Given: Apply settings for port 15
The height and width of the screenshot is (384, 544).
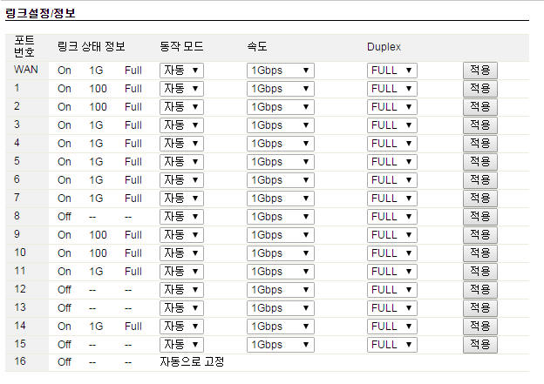Looking at the screenshot, I should tap(480, 345).
